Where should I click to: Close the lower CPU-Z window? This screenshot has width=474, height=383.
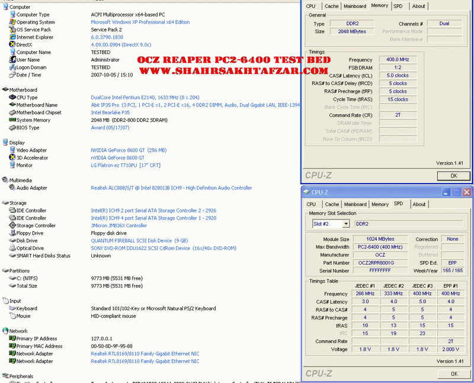click(466, 192)
